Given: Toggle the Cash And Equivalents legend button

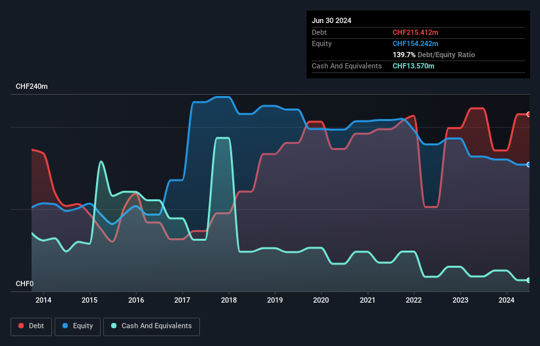Looking at the screenshot, I should [151, 326].
